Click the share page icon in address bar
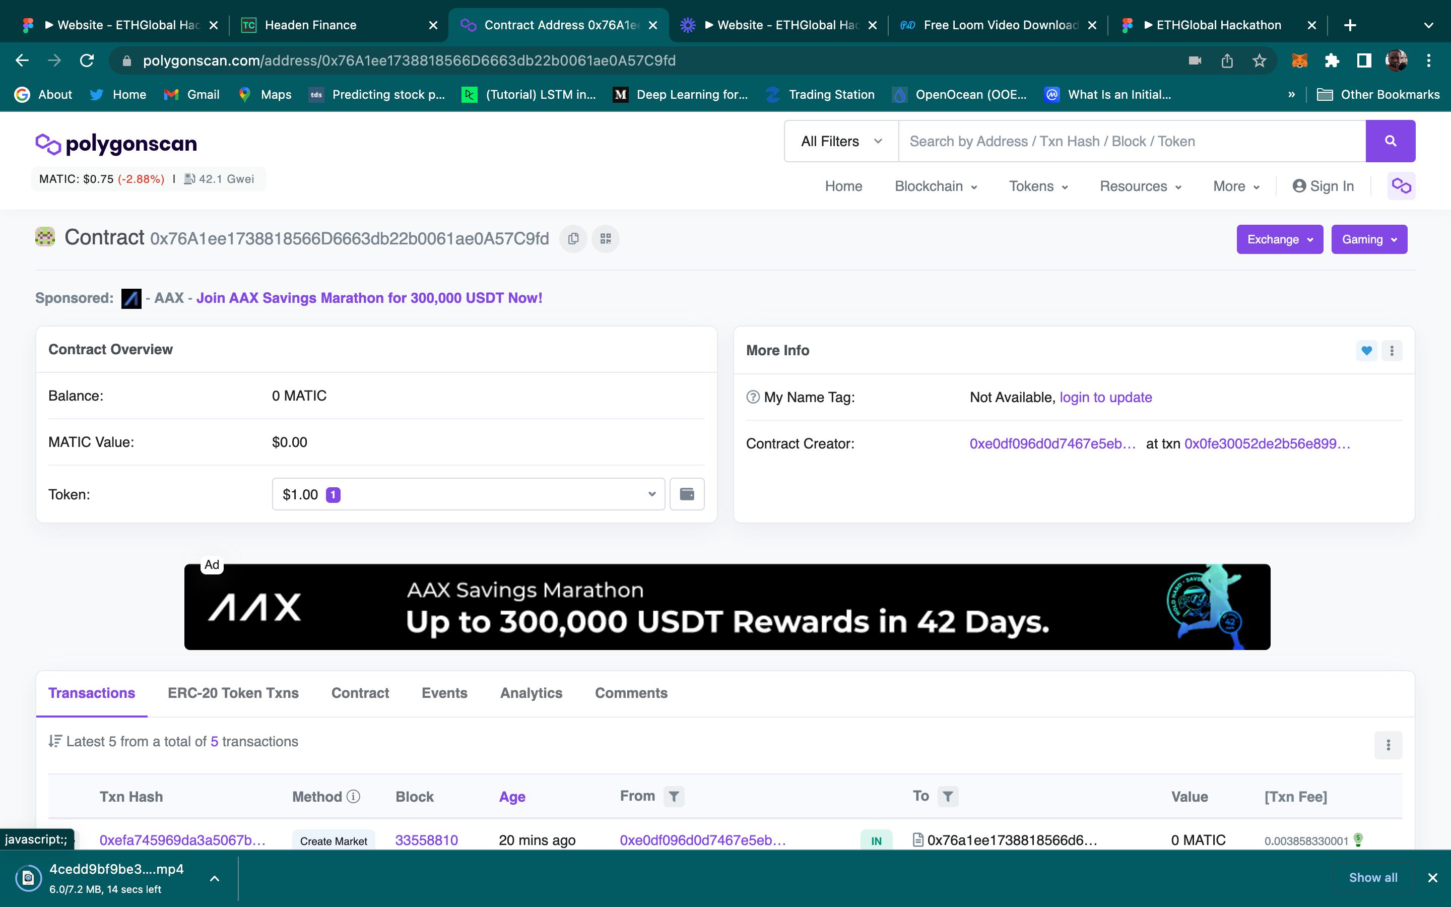Viewport: 1451px width, 907px height. click(1227, 60)
